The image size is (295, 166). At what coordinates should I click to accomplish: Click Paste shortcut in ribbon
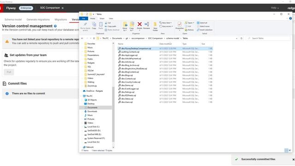click(x=112, y=30)
